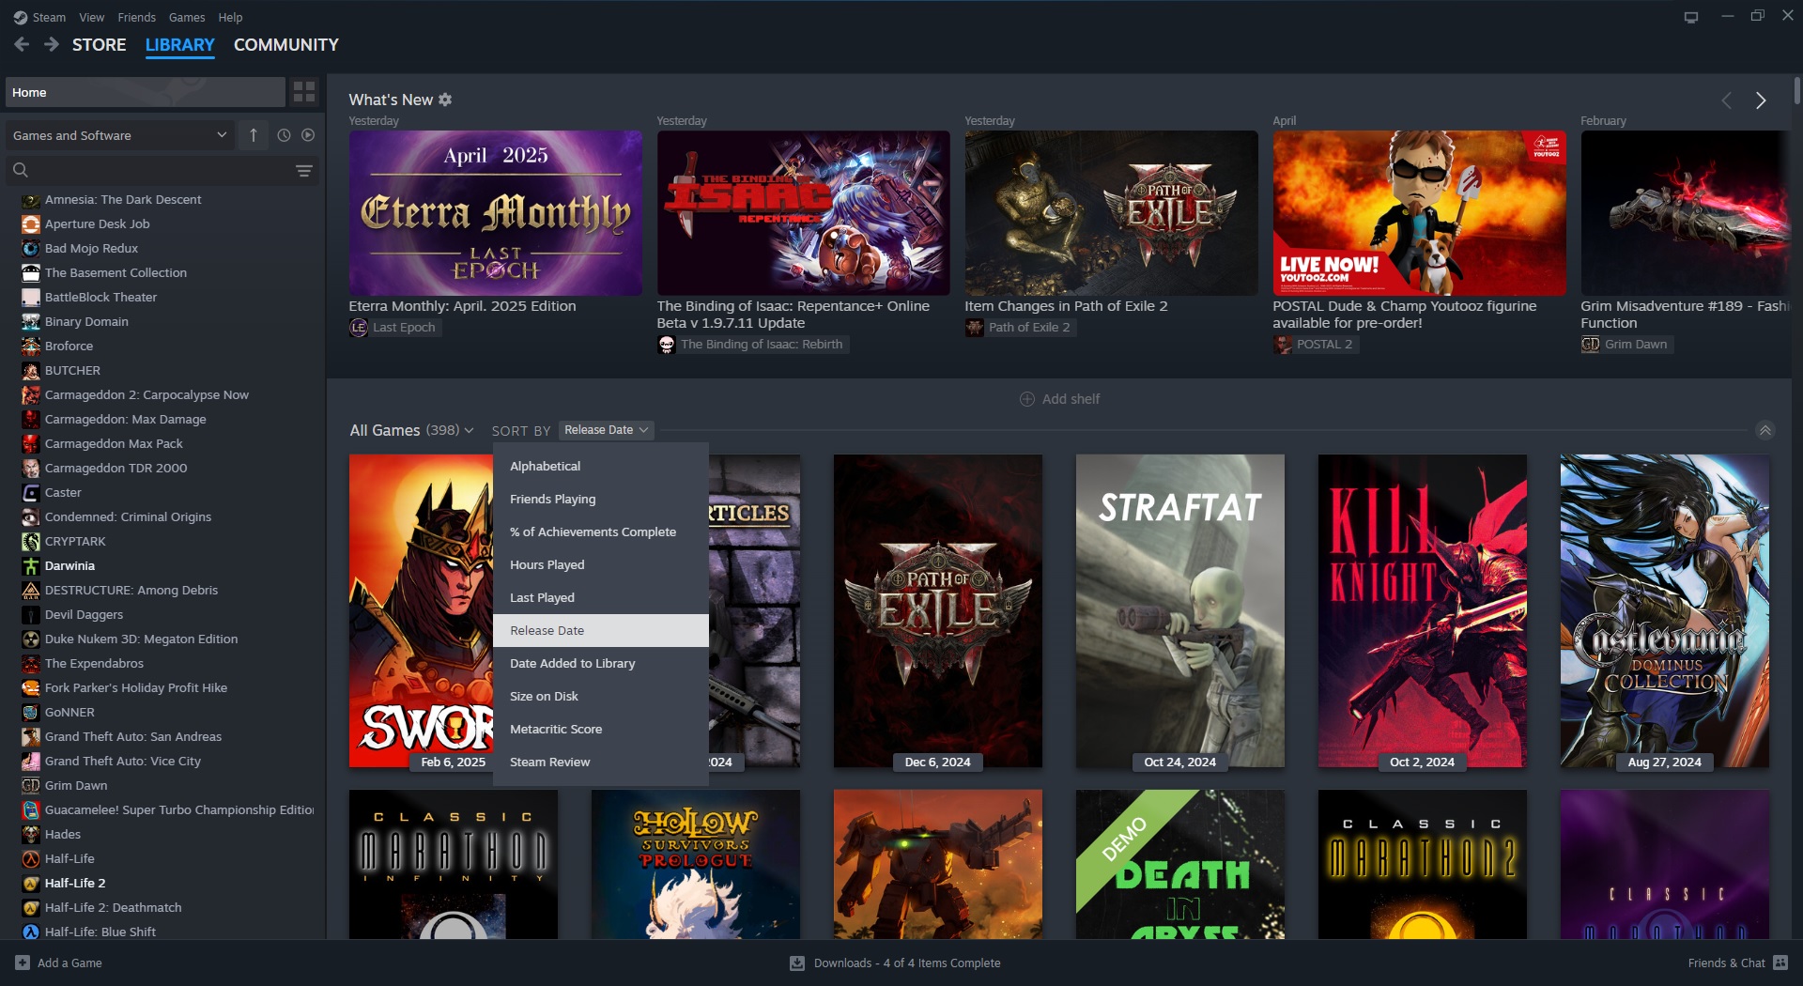
Task: Select Darwinia in game list
Action: click(69, 565)
